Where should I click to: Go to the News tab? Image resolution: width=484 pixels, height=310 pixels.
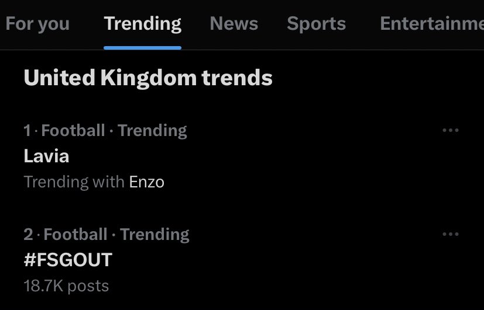click(x=234, y=24)
